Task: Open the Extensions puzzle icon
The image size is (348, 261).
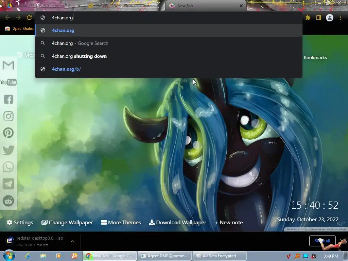Action: tap(308, 18)
